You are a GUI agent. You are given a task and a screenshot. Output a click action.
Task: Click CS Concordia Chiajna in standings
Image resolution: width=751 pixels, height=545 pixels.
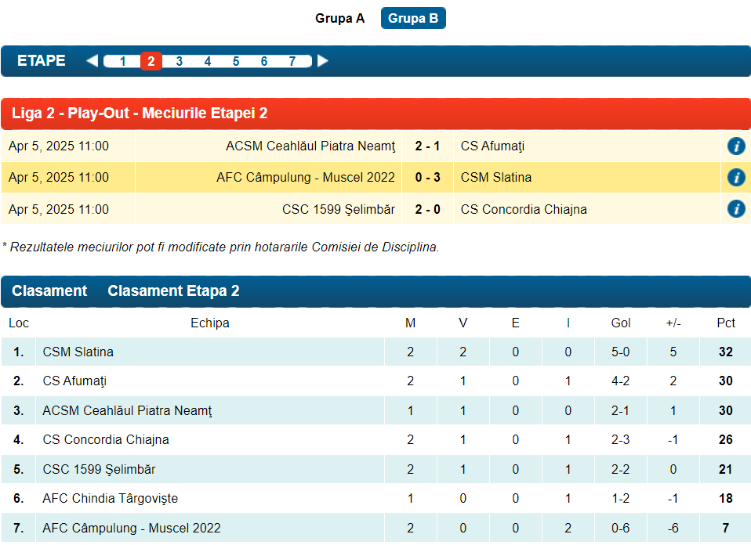[x=106, y=440]
